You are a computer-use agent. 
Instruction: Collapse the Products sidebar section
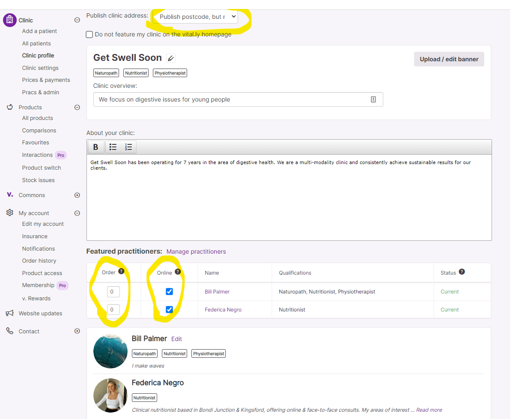click(x=77, y=107)
